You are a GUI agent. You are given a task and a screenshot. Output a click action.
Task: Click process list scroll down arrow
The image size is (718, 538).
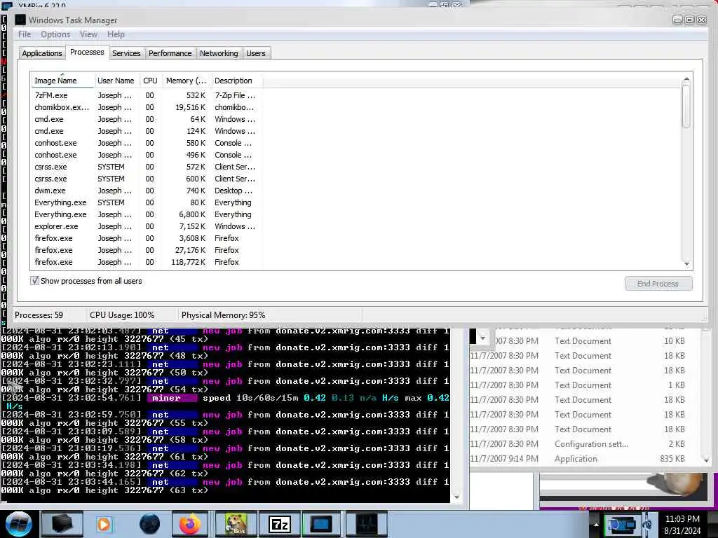point(686,264)
